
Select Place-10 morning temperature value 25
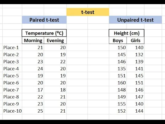33,111
